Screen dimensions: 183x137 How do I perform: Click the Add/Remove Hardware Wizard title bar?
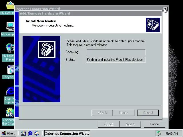(91, 13)
